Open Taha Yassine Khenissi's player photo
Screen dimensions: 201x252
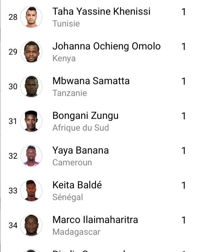pyautogui.click(x=31, y=17)
